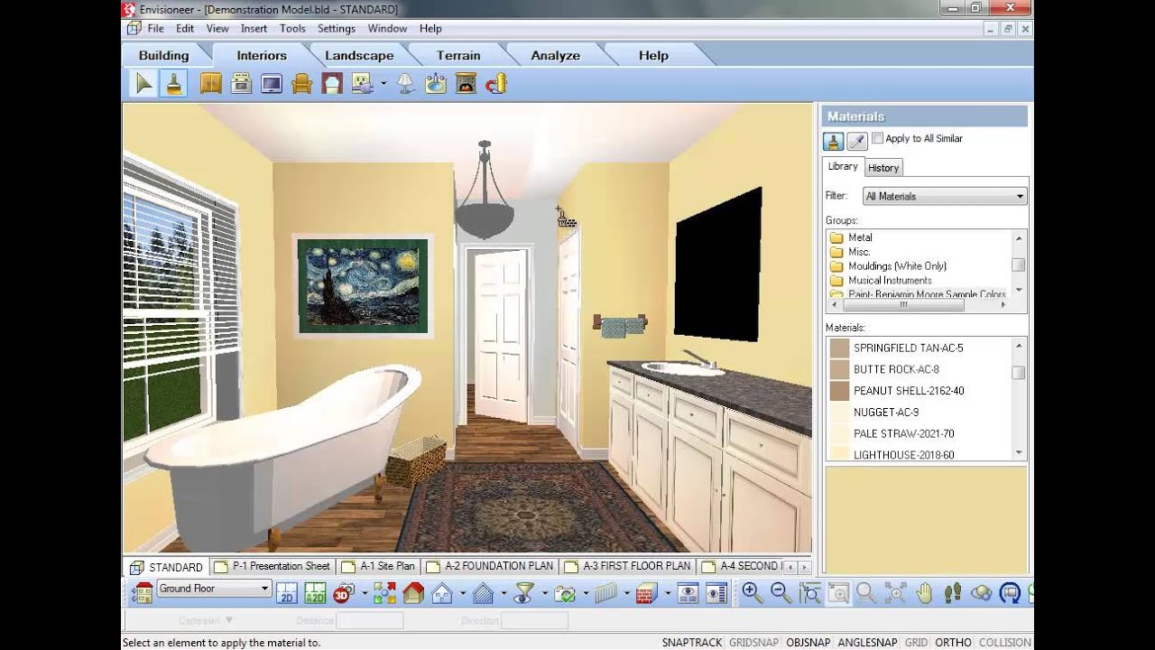Image resolution: width=1155 pixels, height=650 pixels.
Task: Click the zoom in magnifier icon
Action: (x=750, y=593)
